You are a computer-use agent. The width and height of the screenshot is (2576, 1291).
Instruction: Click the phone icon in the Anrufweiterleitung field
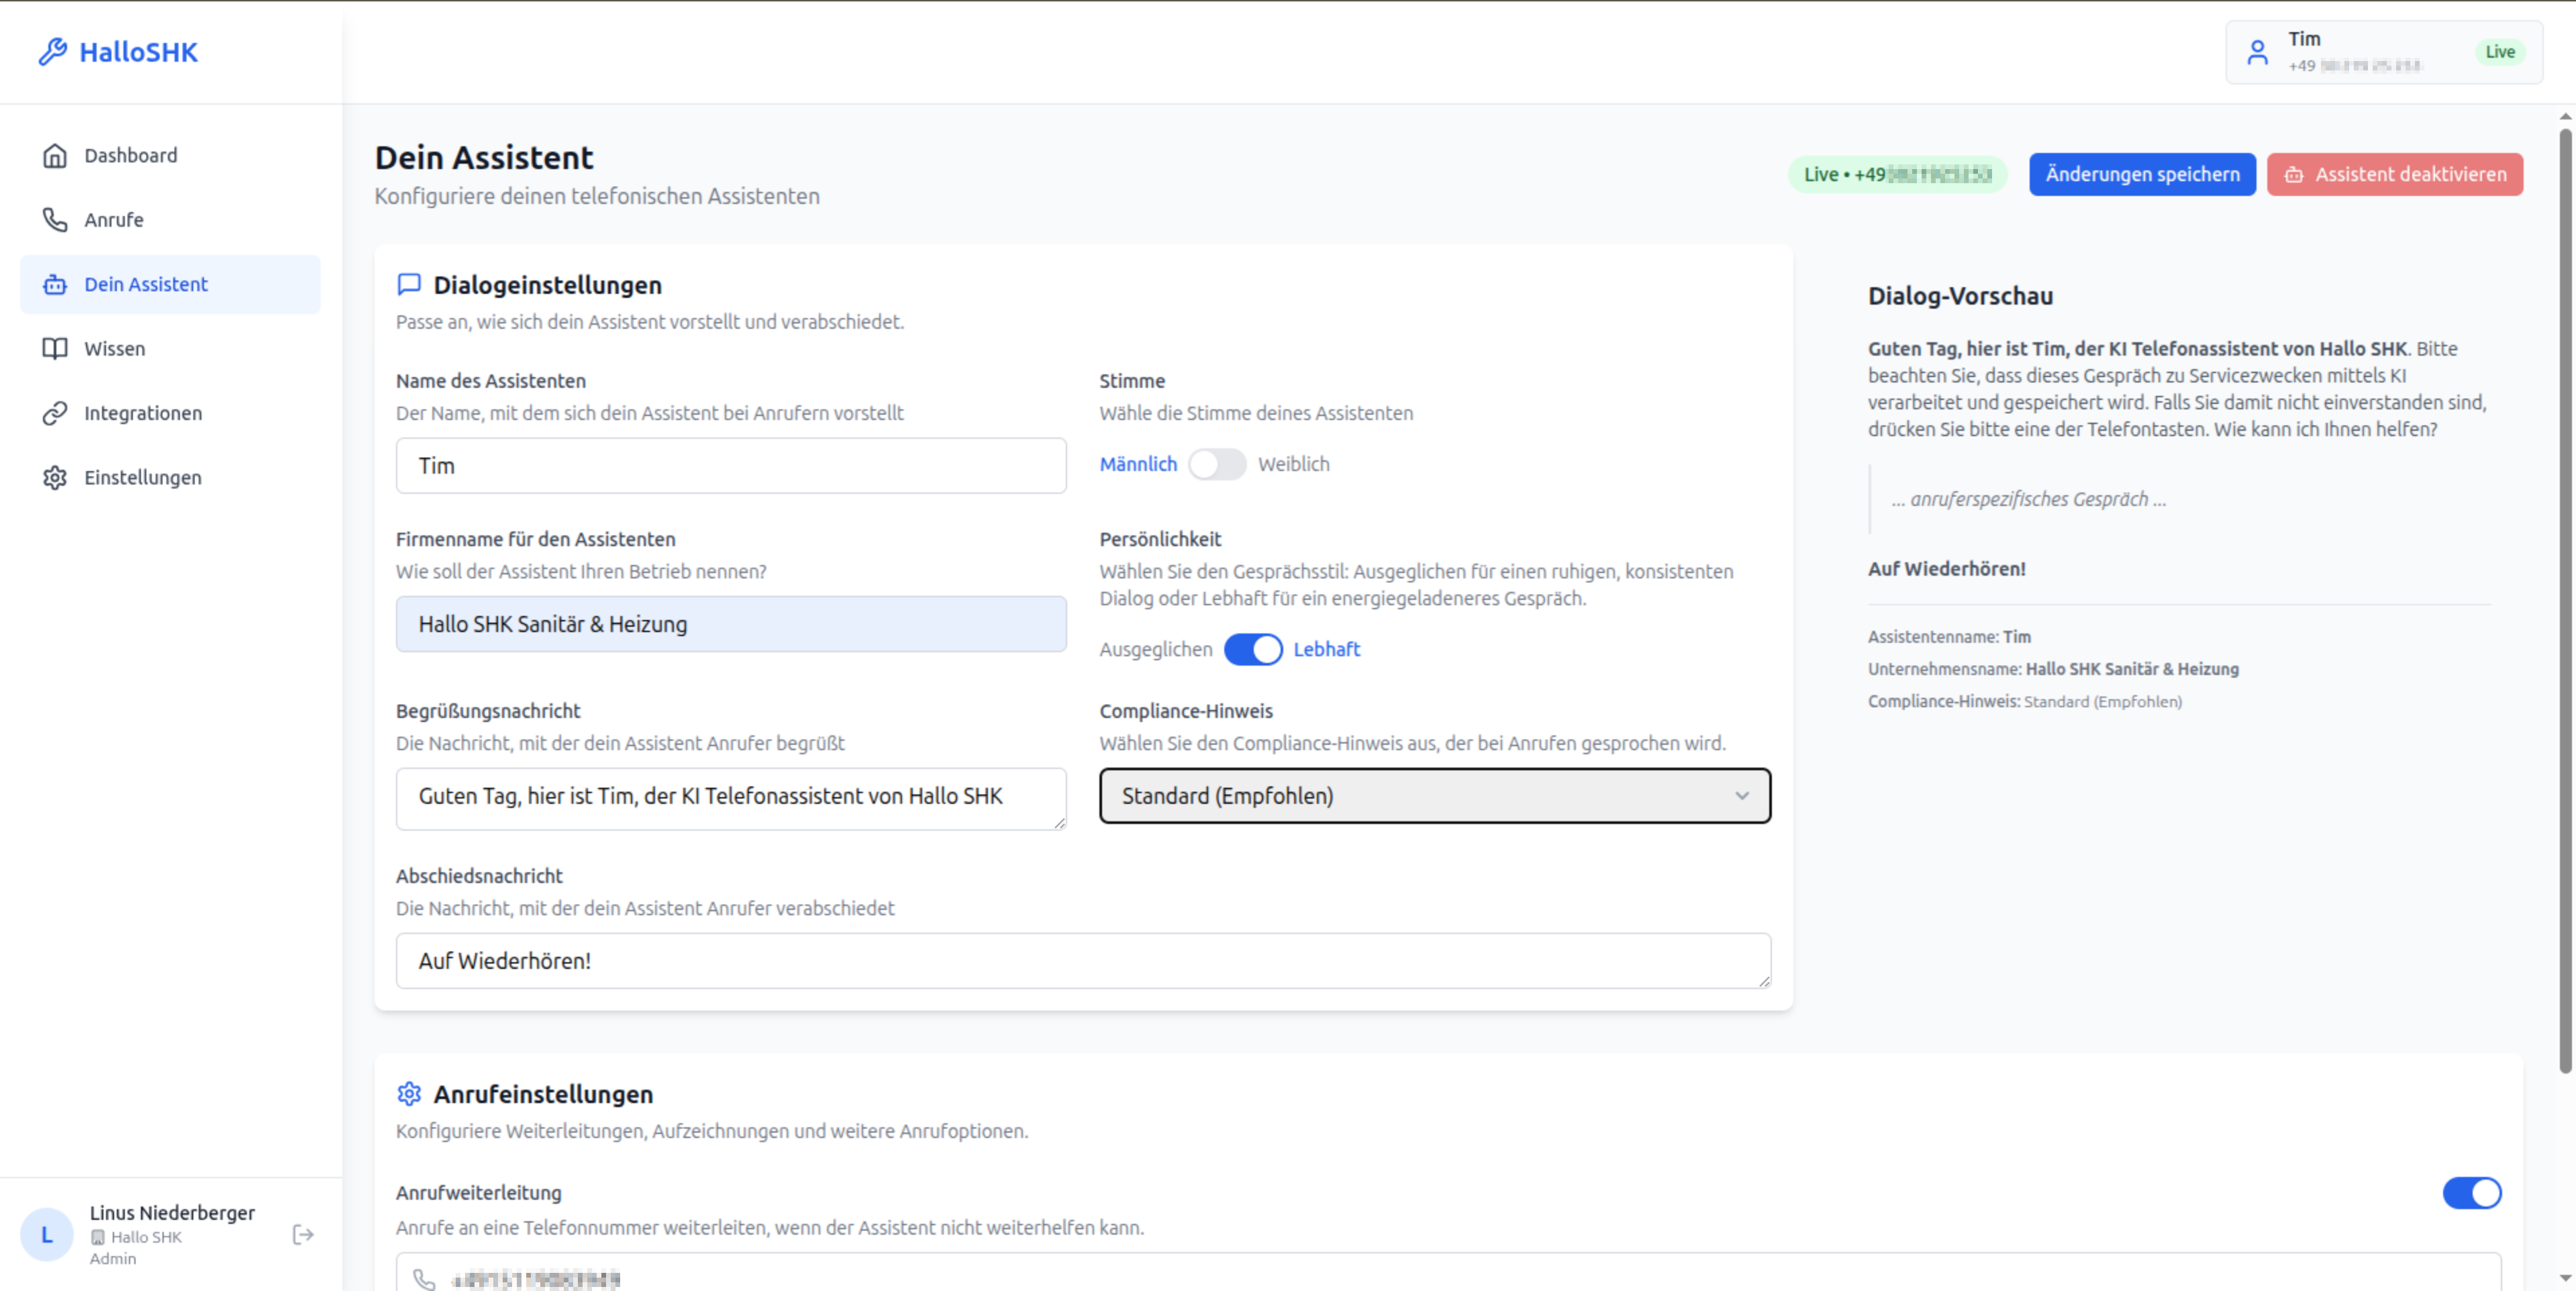[424, 1279]
